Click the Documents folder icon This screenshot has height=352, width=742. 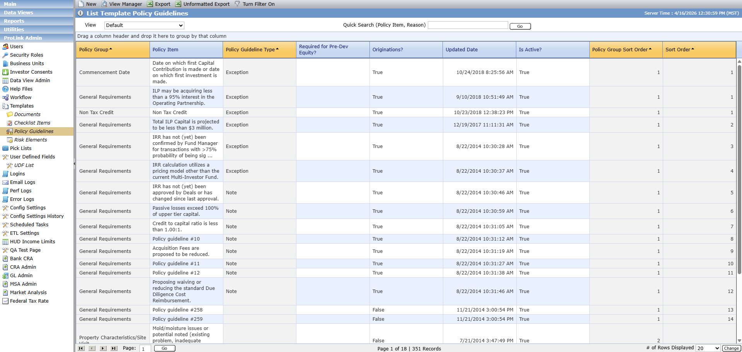tap(10, 115)
